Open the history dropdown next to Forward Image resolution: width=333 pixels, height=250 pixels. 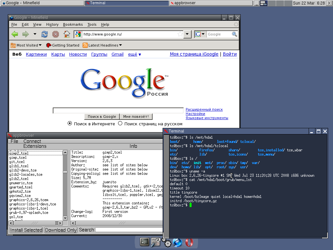point(35,34)
